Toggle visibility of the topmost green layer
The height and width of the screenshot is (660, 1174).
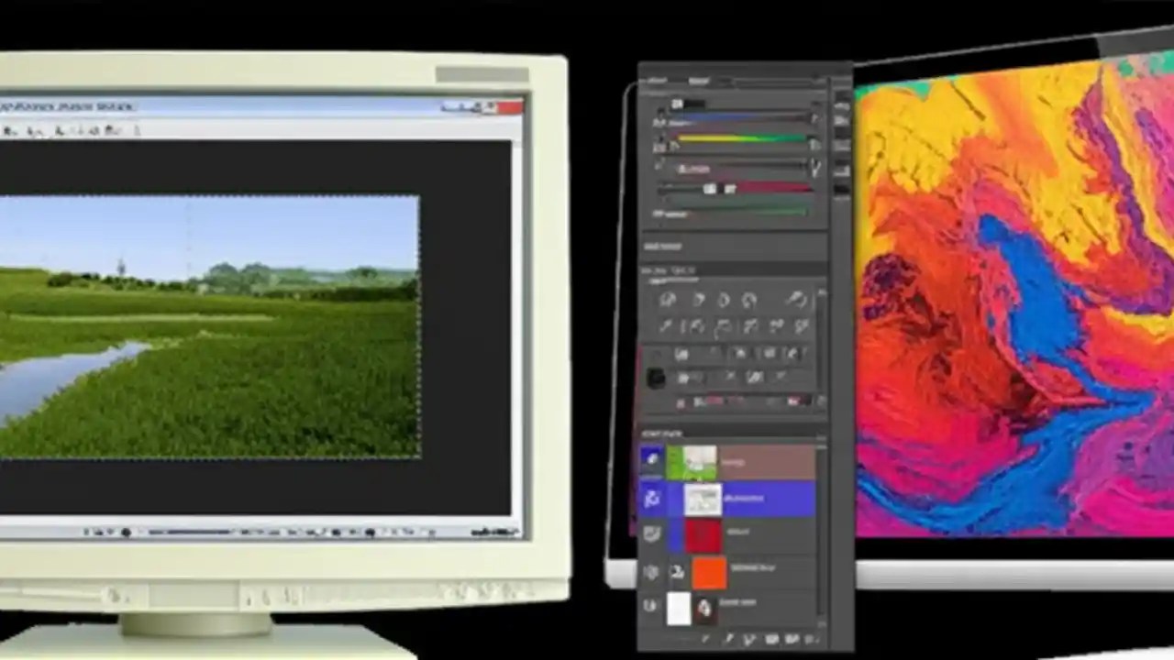[651, 460]
